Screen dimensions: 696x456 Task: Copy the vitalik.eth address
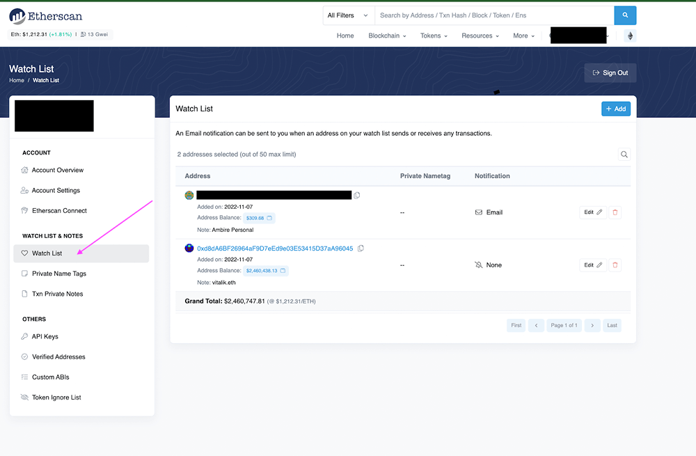click(x=361, y=249)
